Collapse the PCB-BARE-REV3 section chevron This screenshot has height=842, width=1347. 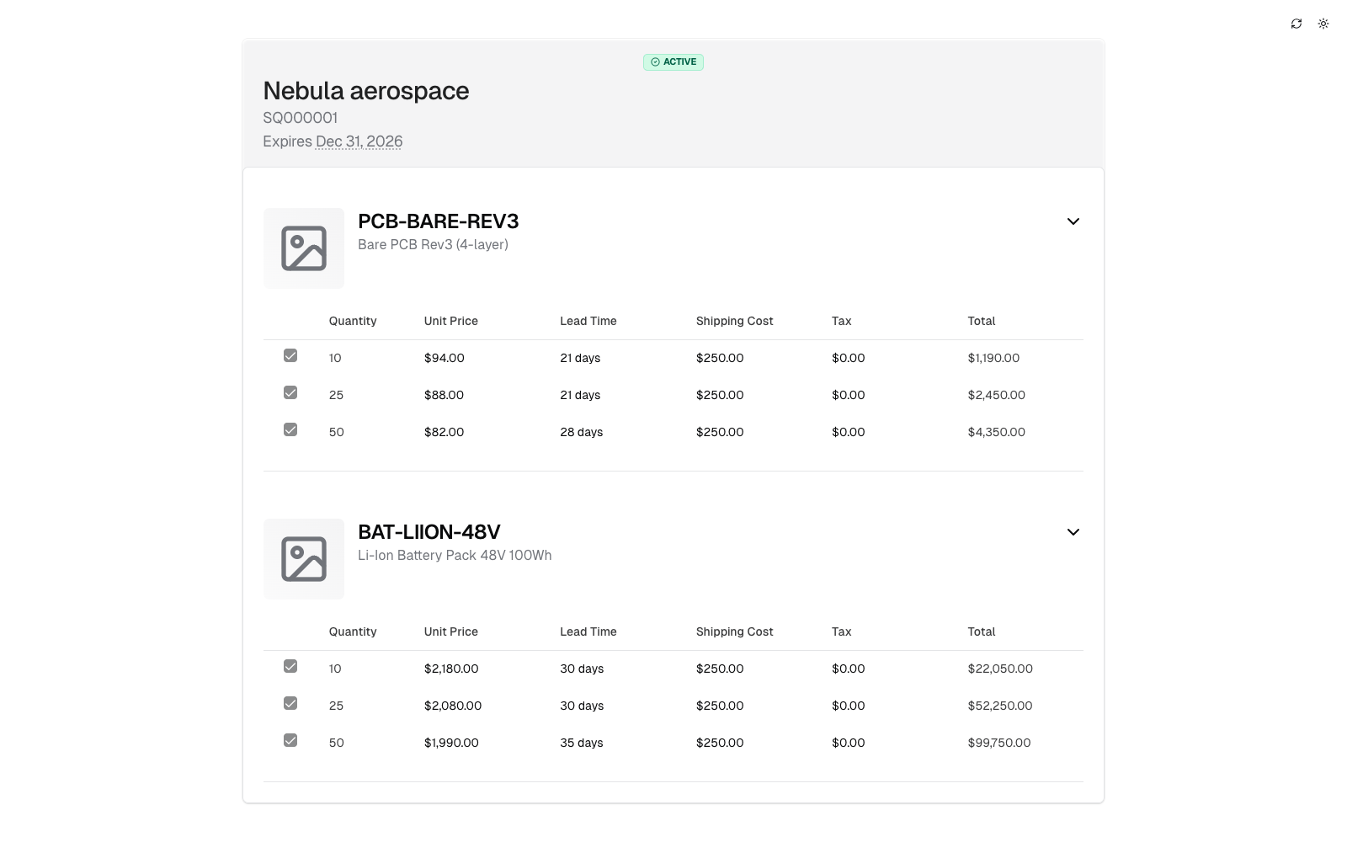pyautogui.click(x=1073, y=221)
